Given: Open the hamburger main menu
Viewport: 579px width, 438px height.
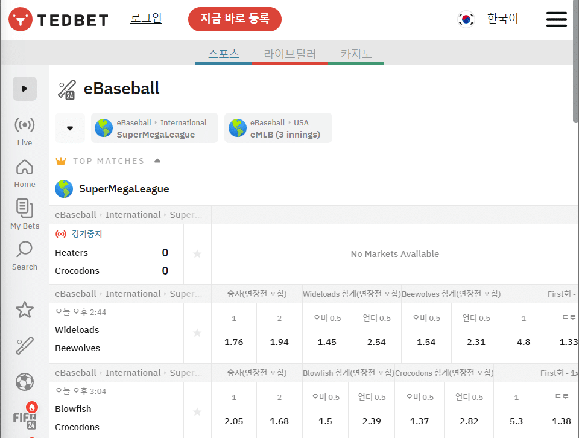Looking at the screenshot, I should (557, 19).
